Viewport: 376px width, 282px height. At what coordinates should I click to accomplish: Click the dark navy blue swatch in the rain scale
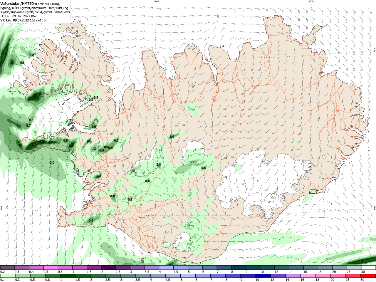click(x=262, y=276)
